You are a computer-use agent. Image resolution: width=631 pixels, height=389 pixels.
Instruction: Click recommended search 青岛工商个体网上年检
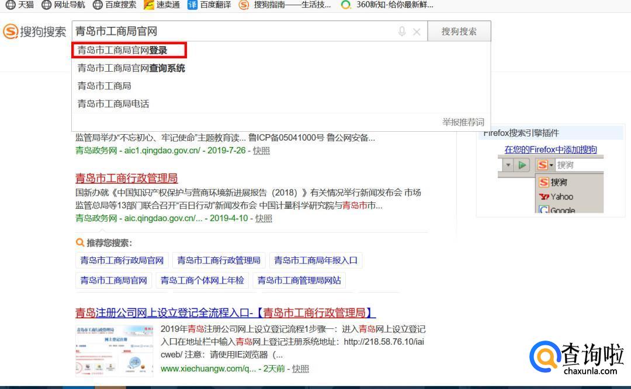pos(202,280)
